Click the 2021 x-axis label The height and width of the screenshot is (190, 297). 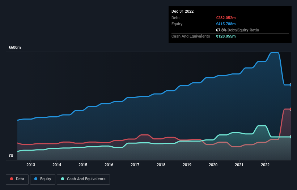click(x=239, y=165)
